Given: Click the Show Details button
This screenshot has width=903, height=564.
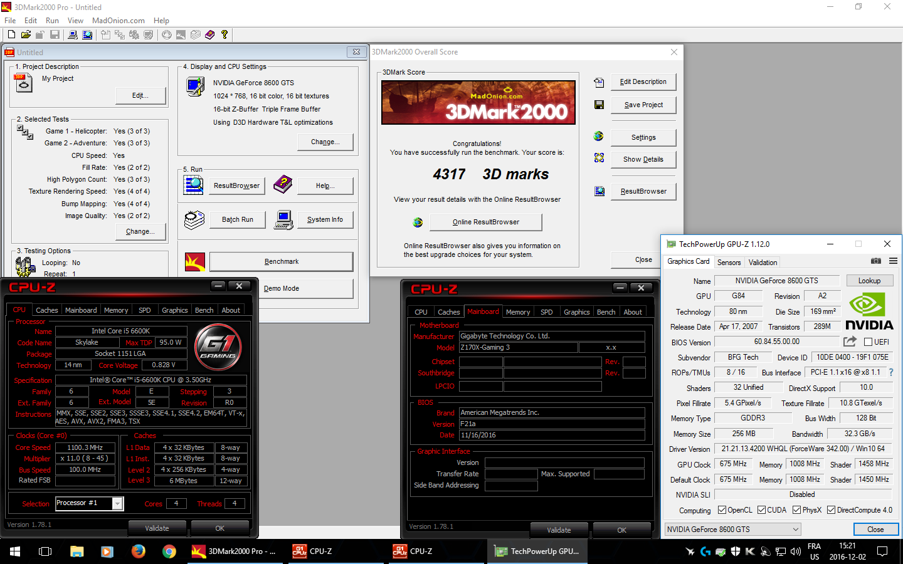Looking at the screenshot, I should point(643,159).
